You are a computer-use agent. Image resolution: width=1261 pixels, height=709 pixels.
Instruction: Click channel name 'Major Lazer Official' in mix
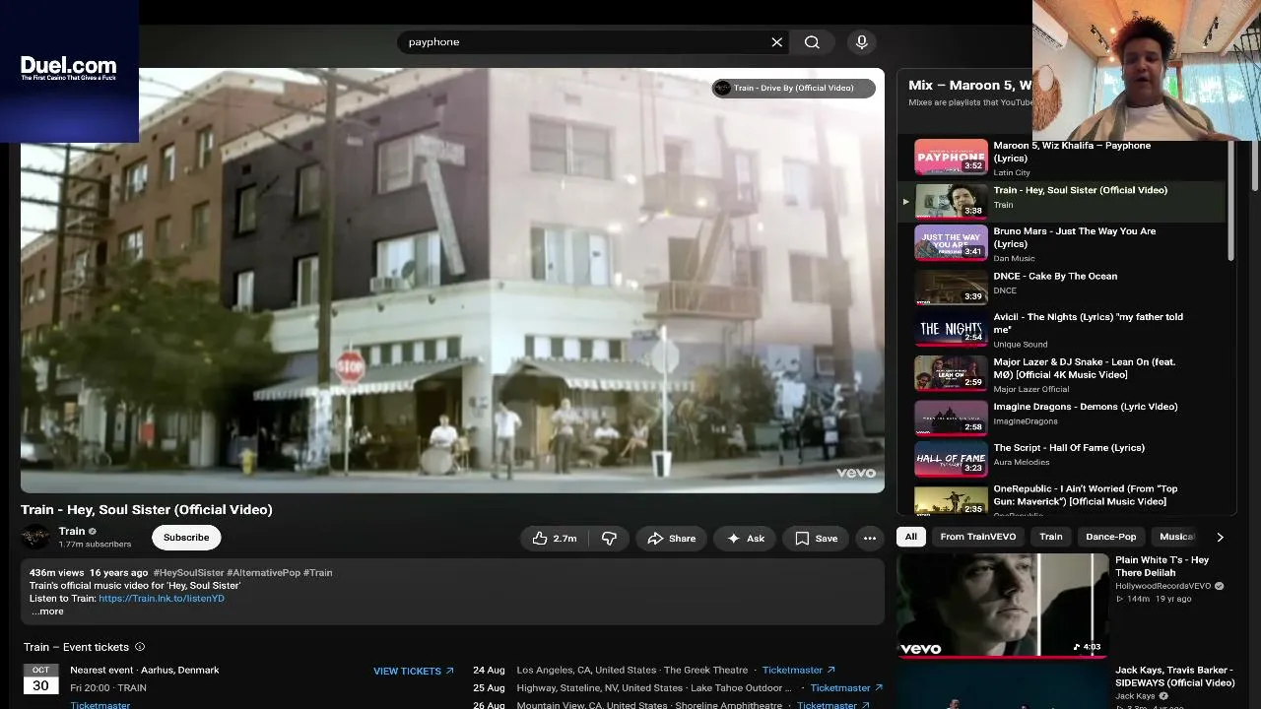(1031, 389)
